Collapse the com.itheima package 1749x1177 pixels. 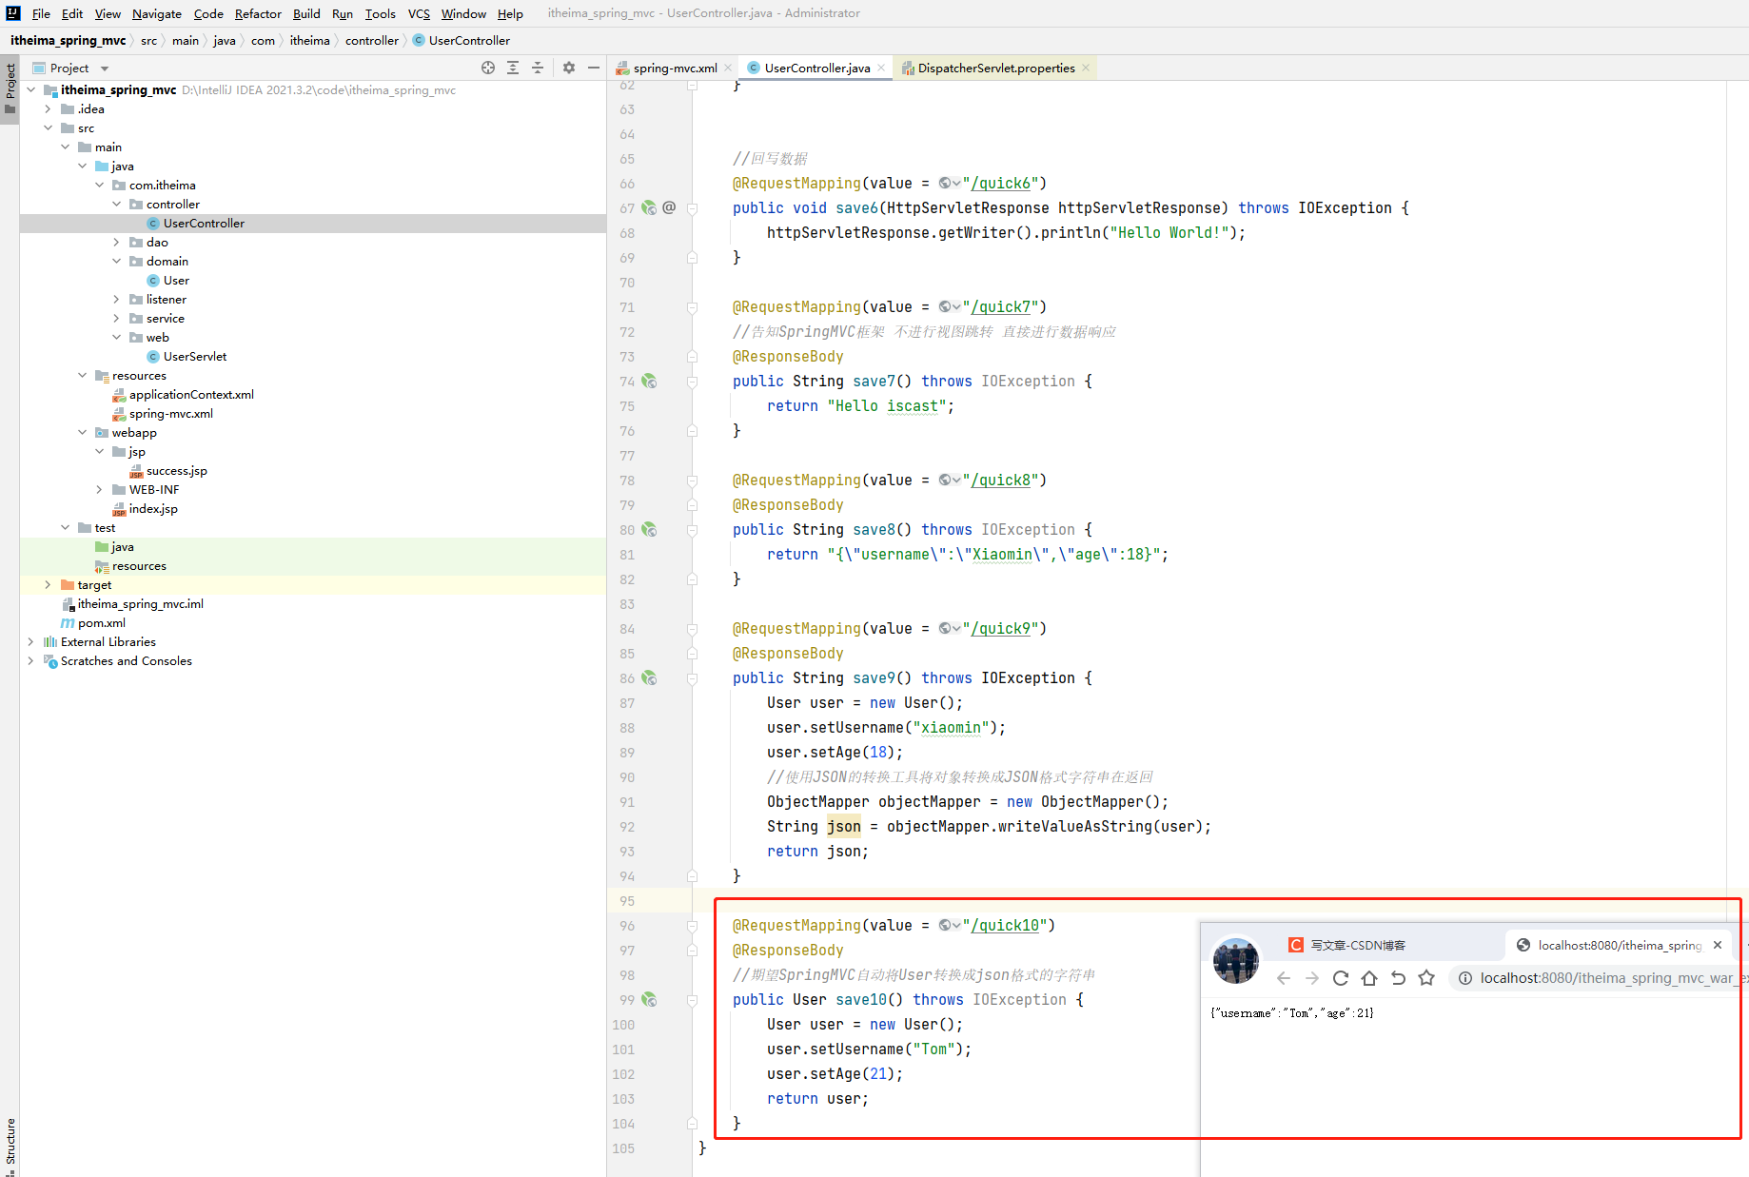click(x=100, y=185)
